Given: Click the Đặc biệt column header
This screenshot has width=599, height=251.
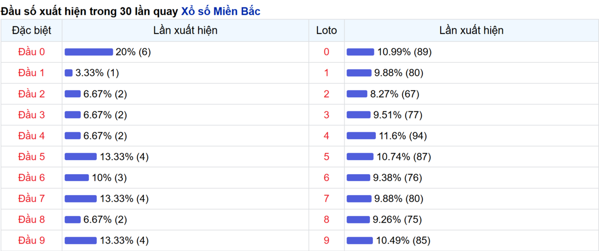Looking at the screenshot, I should [31, 30].
